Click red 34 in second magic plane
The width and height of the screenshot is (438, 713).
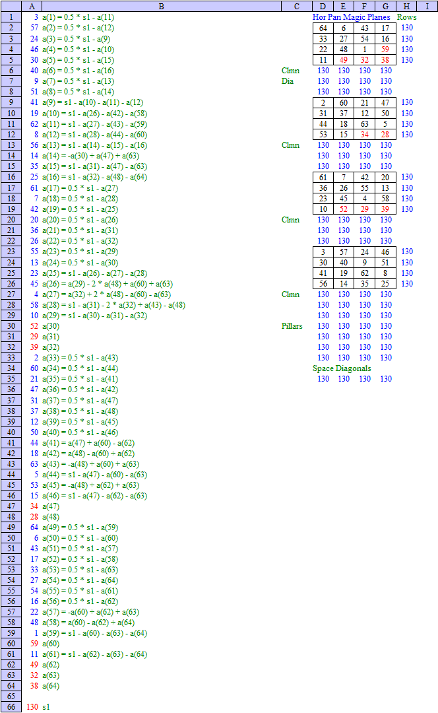[x=364, y=135]
